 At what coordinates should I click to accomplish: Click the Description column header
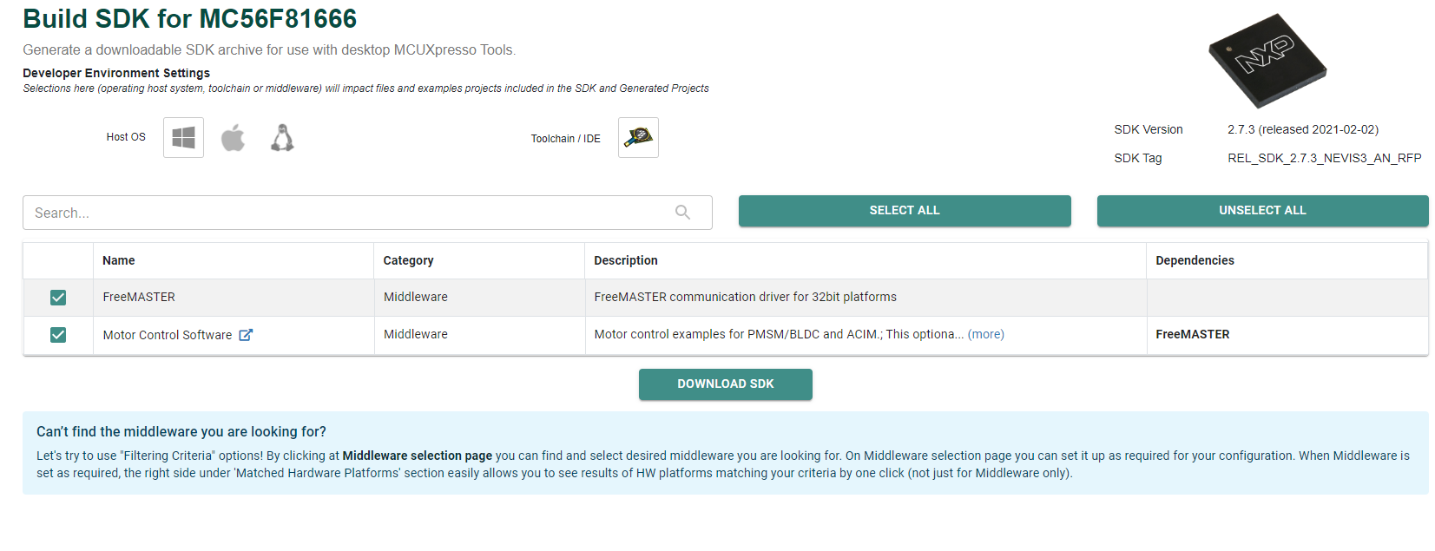coord(626,260)
